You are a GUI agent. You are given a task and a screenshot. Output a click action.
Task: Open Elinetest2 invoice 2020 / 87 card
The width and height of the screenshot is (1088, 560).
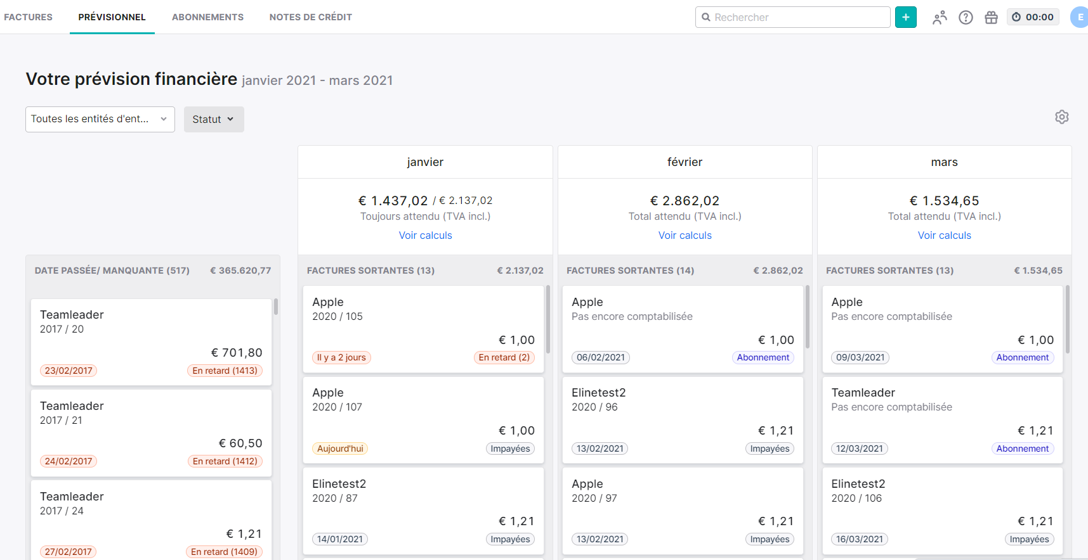tap(423, 511)
